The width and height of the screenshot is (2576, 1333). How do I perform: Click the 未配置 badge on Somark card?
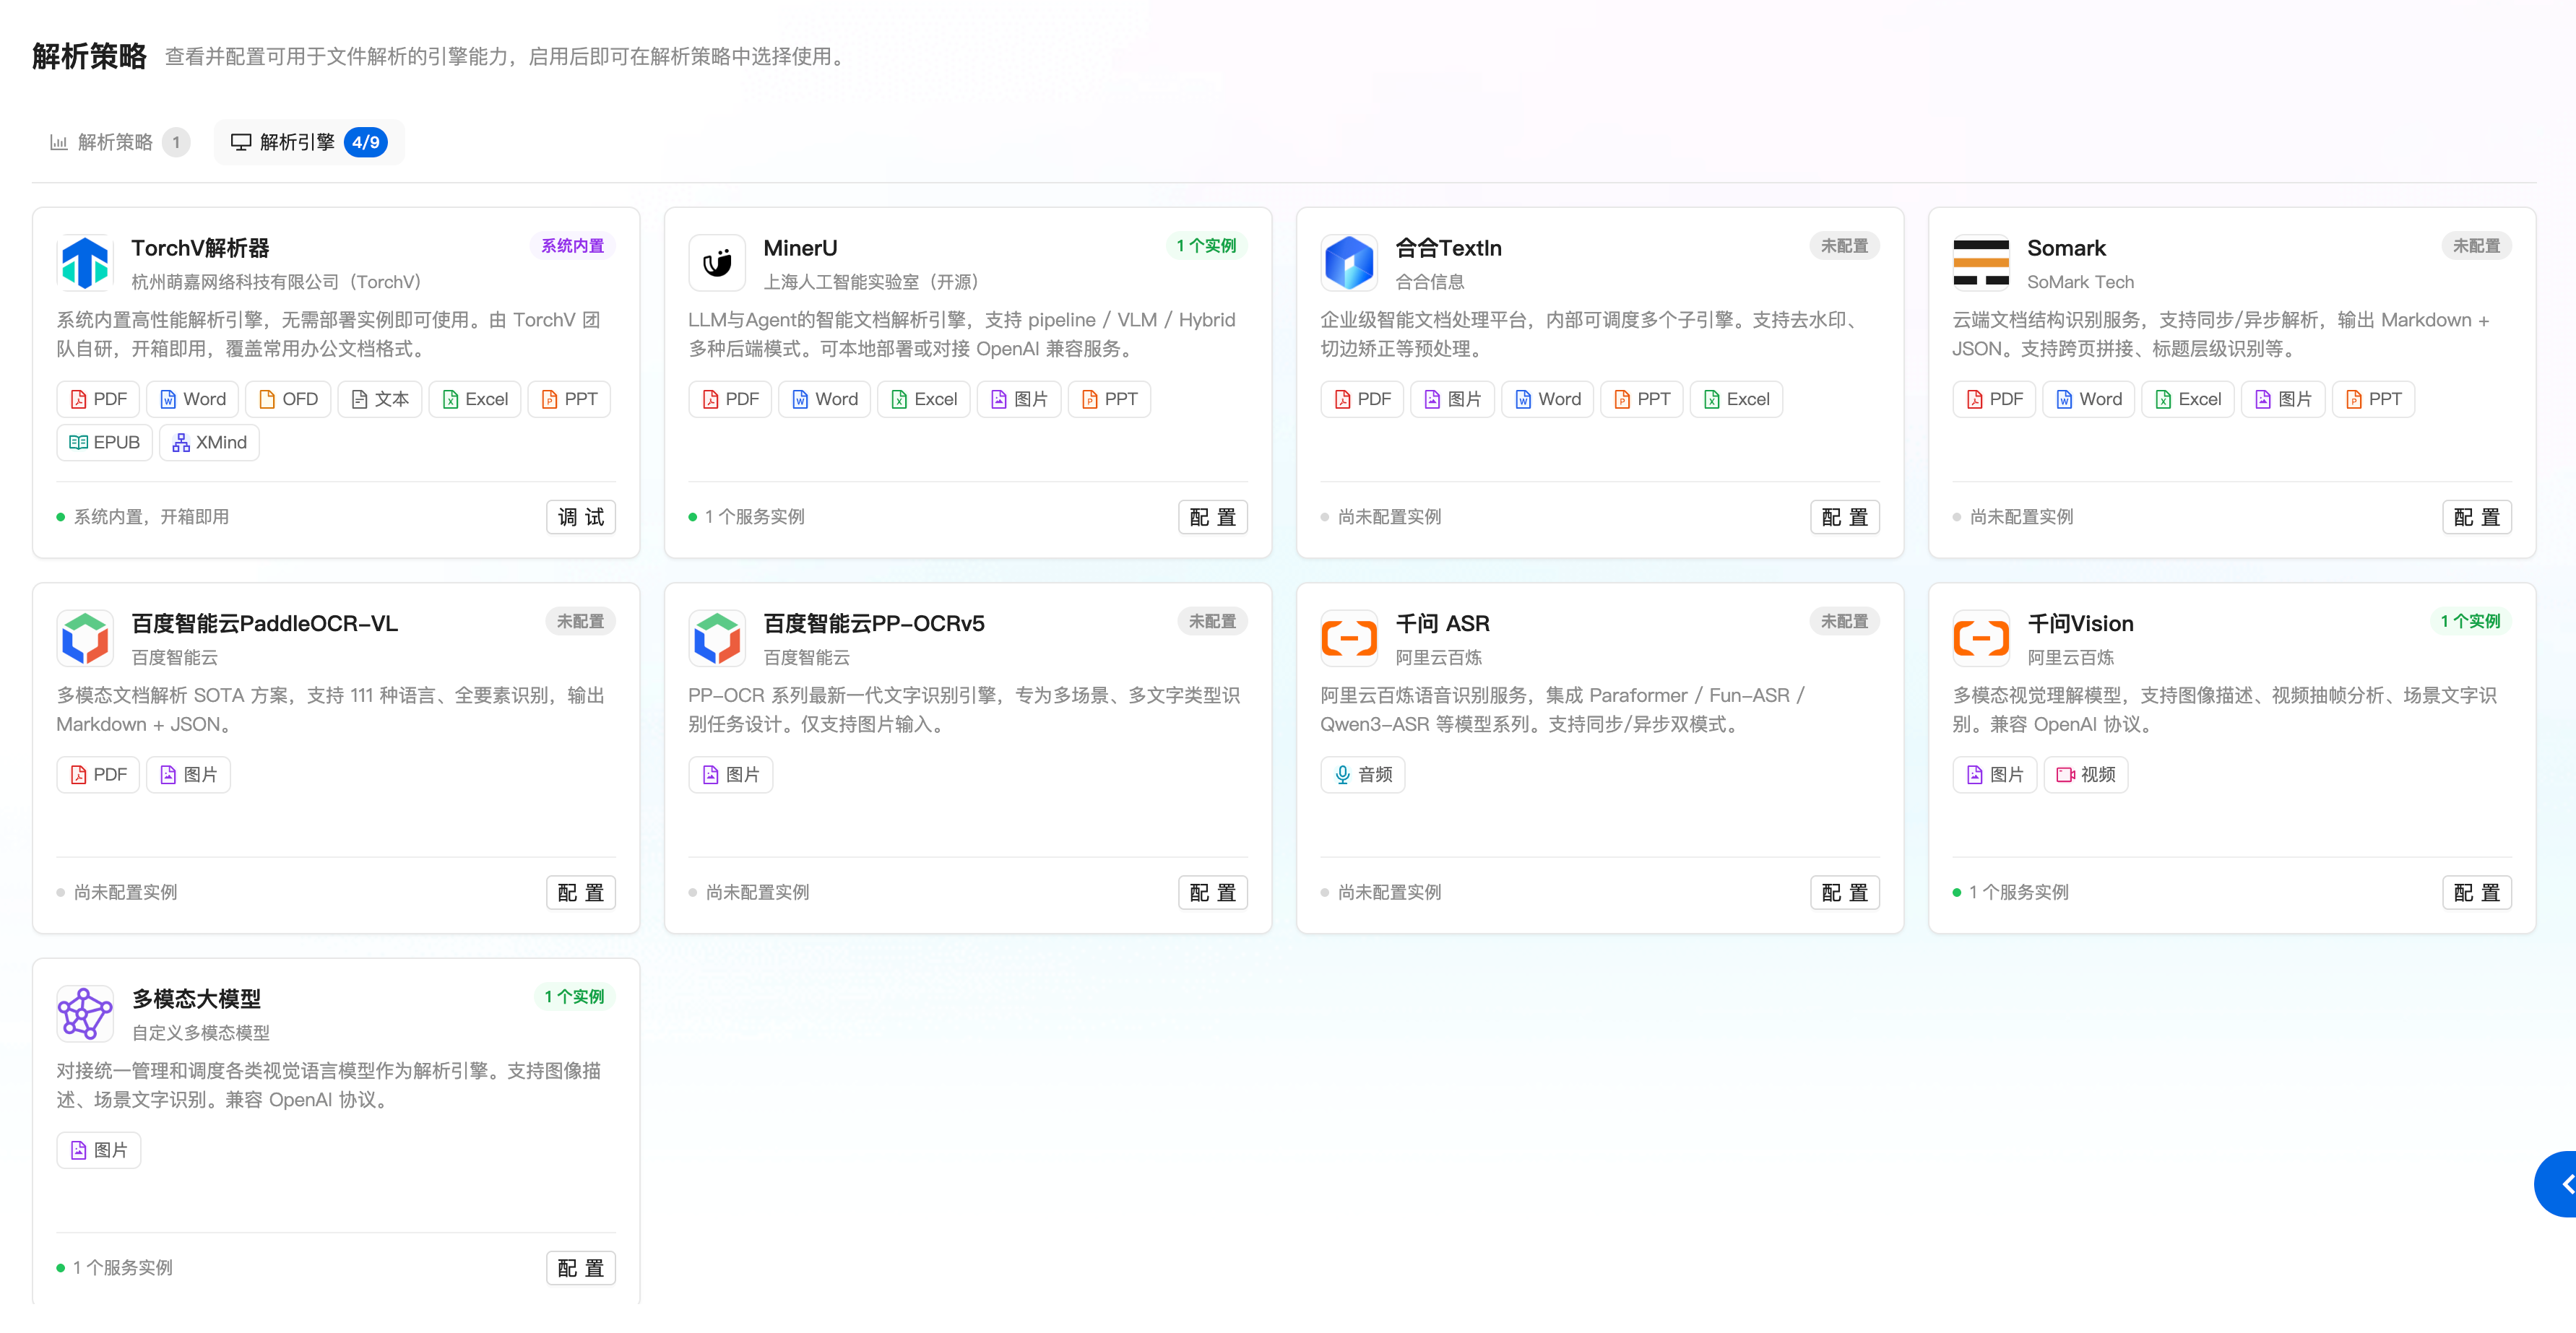click(2477, 246)
